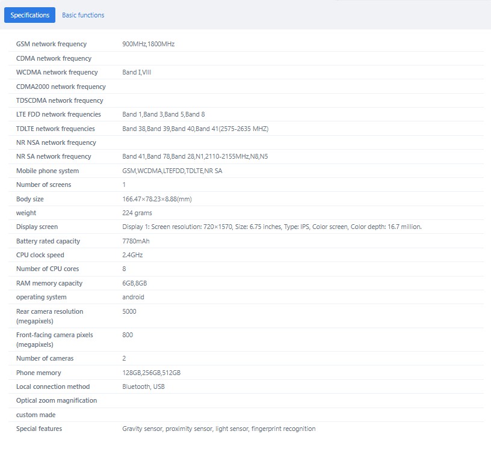
Task: Select the LTE FDD bands value
Action: coord(164,115)
